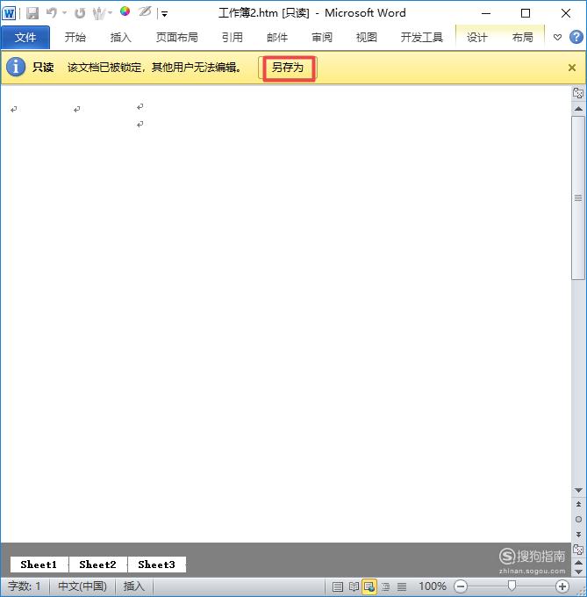Open Customize Quick Access Toolbar dropdown
587x597 pixels.
click(165, 14)
